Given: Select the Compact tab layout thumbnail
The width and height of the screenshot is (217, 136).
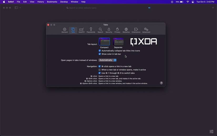Looking at the screenshot, I should (104, 42).
